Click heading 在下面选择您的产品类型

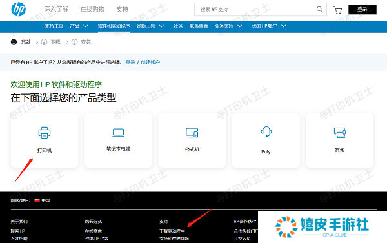(x=63, y=98)
